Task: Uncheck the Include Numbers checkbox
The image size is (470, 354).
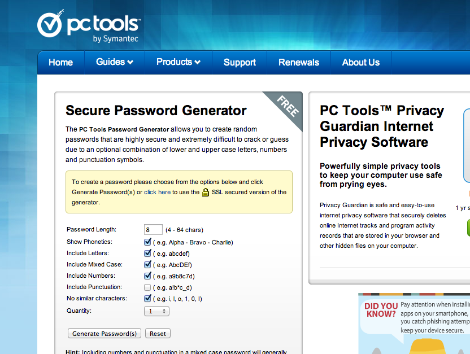Action: (148, 276)
